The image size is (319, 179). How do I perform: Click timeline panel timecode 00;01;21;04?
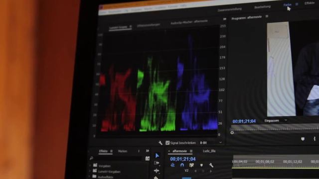pyautogui.click(x=183, y=159)
